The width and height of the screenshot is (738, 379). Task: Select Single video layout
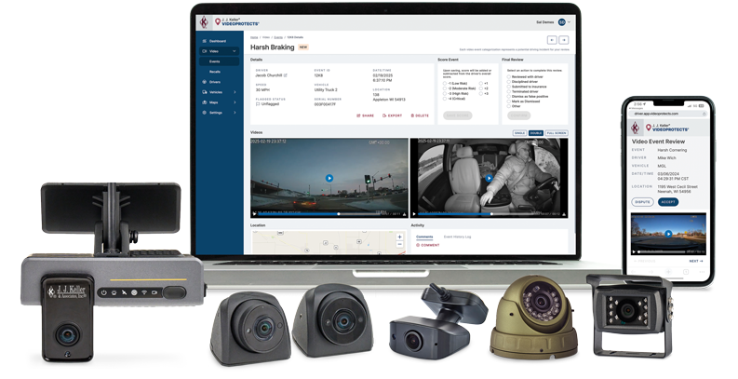pos(519,133)
